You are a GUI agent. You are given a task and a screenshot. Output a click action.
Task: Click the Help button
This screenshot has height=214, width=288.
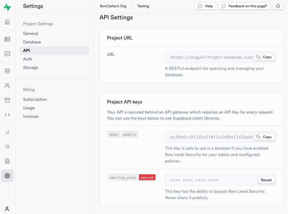pos(205,6)
